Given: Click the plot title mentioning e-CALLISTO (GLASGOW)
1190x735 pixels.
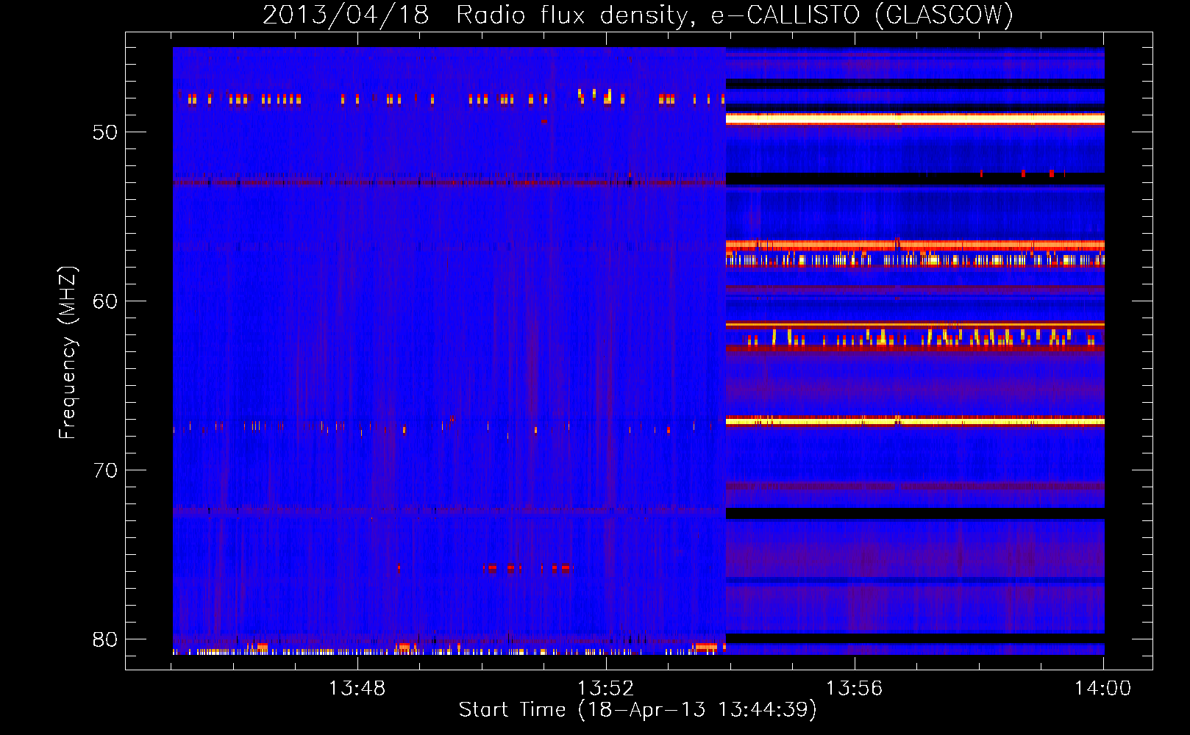Looking at the screenshot, I should coord(638,15).
